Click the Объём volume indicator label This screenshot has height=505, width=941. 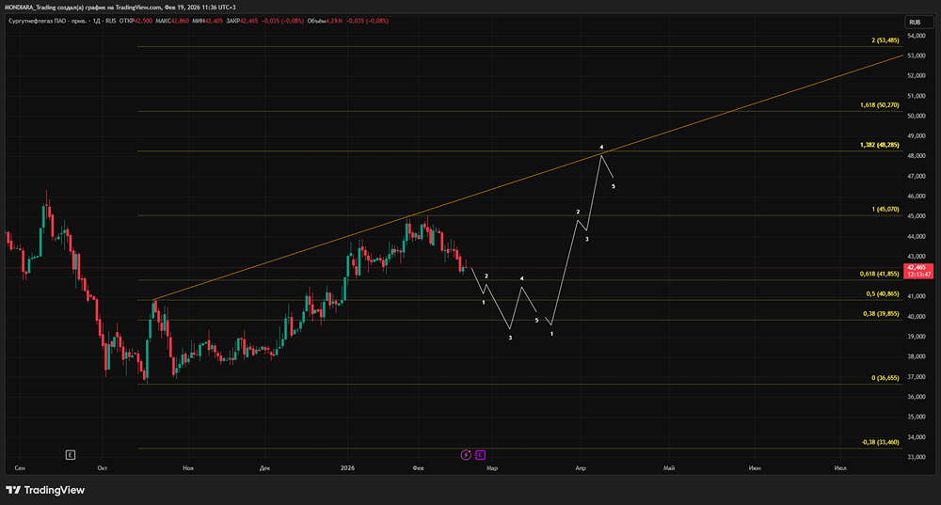click(316, 21)
